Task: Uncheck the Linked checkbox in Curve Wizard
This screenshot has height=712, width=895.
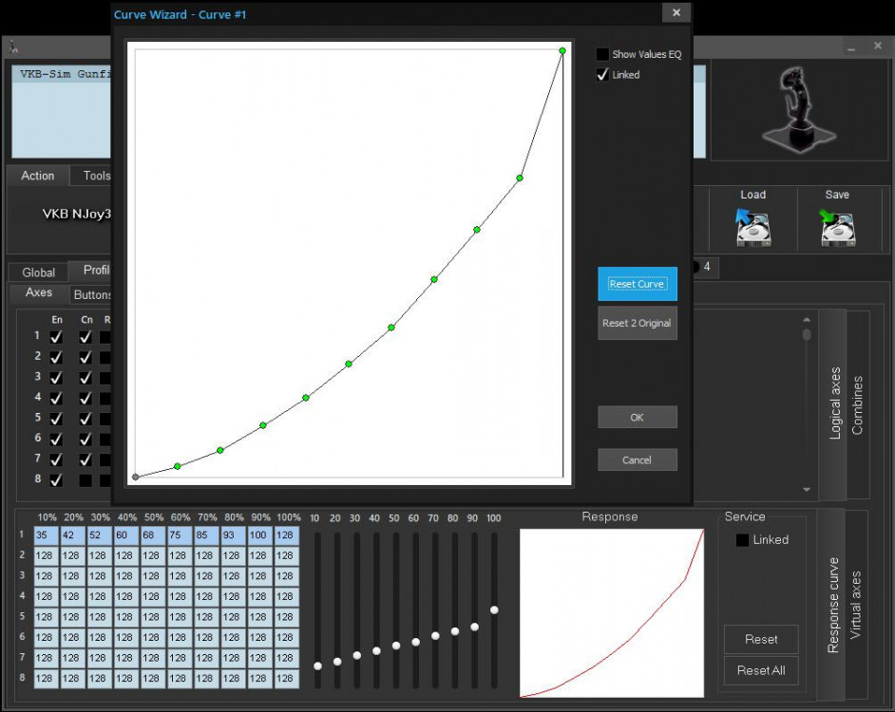Action: [602, 75]
